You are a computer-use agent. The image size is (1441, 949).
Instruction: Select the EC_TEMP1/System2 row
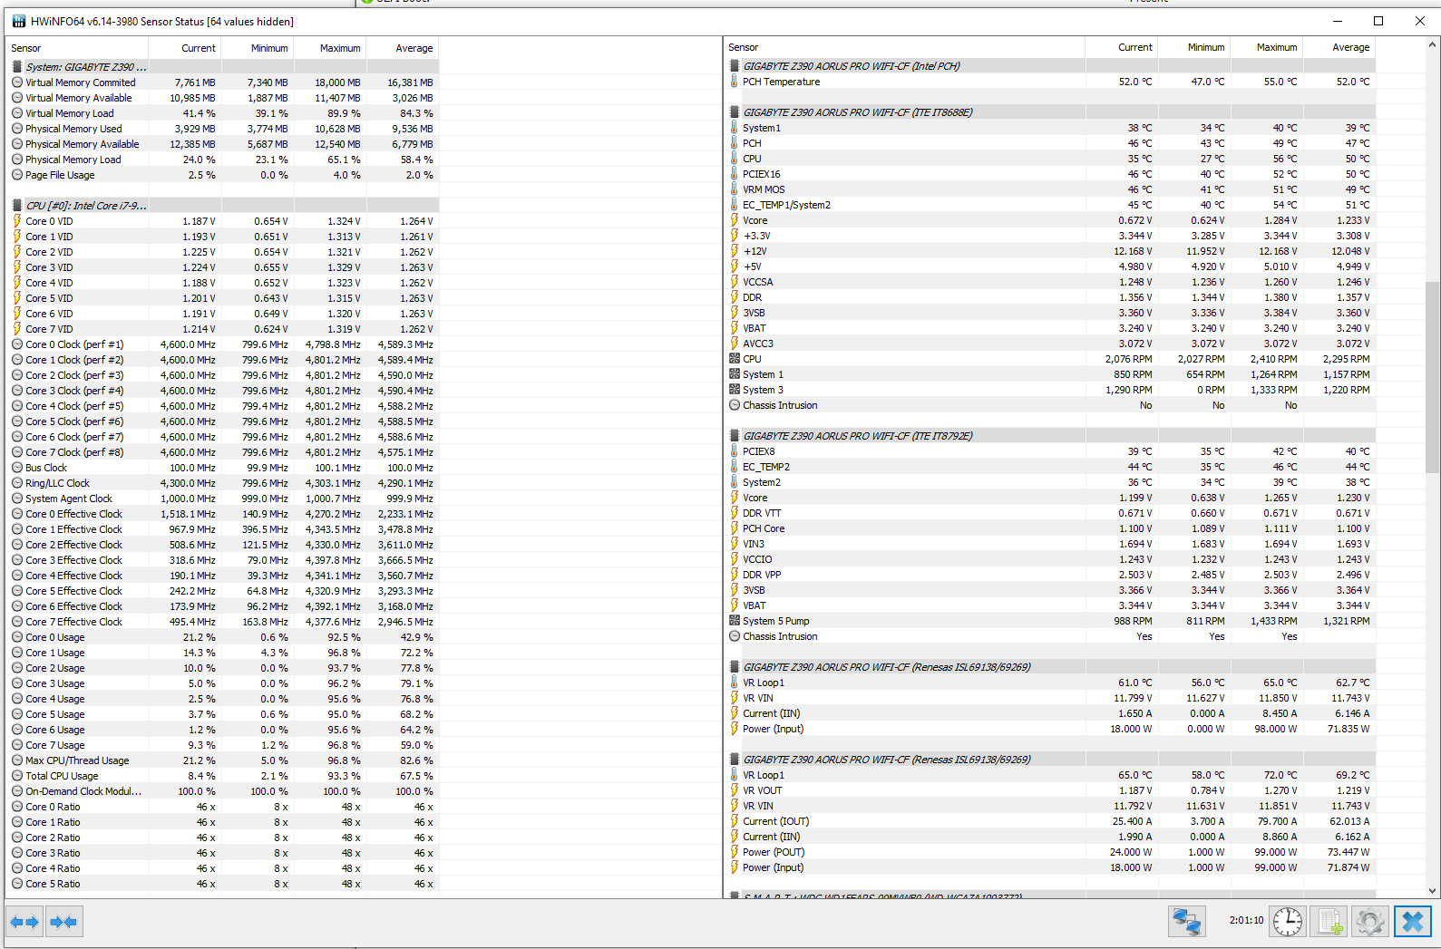click(x=1050, y=205)
